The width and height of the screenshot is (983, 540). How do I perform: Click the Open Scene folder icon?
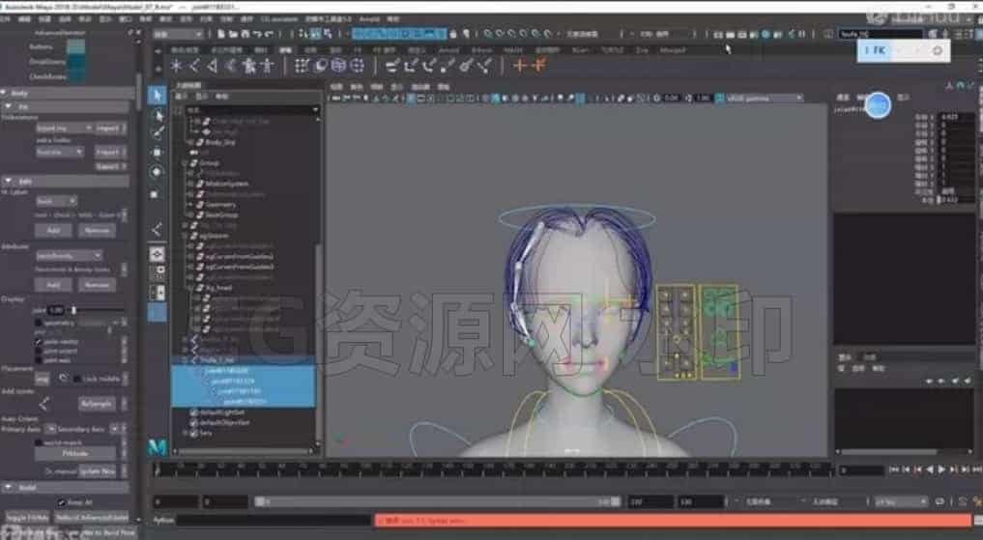click(233, 34)
